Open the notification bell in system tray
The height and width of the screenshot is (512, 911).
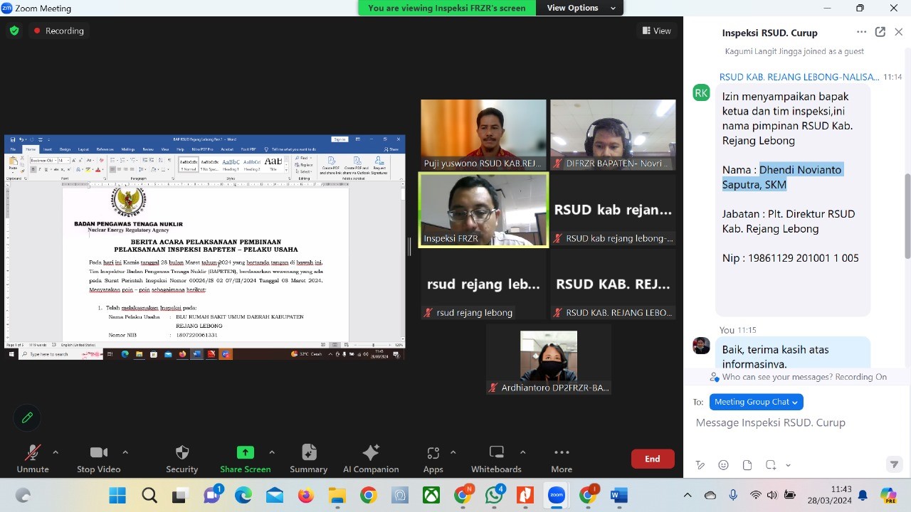[x=863, y=495]
